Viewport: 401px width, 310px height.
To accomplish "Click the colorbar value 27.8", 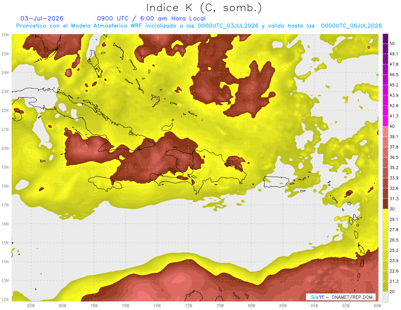I will coord(394,230).
